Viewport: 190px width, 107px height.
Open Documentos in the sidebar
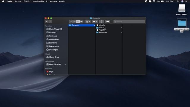point(54,46)
